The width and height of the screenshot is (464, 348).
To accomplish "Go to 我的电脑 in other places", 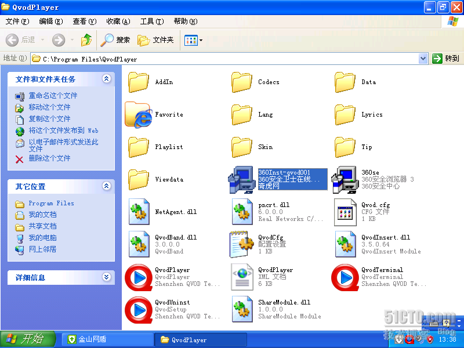I will point(42,238).
